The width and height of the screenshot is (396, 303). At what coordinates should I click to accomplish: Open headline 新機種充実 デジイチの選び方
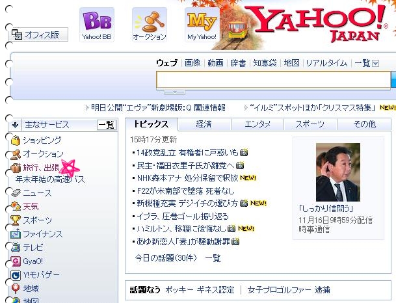coord(187,204)
